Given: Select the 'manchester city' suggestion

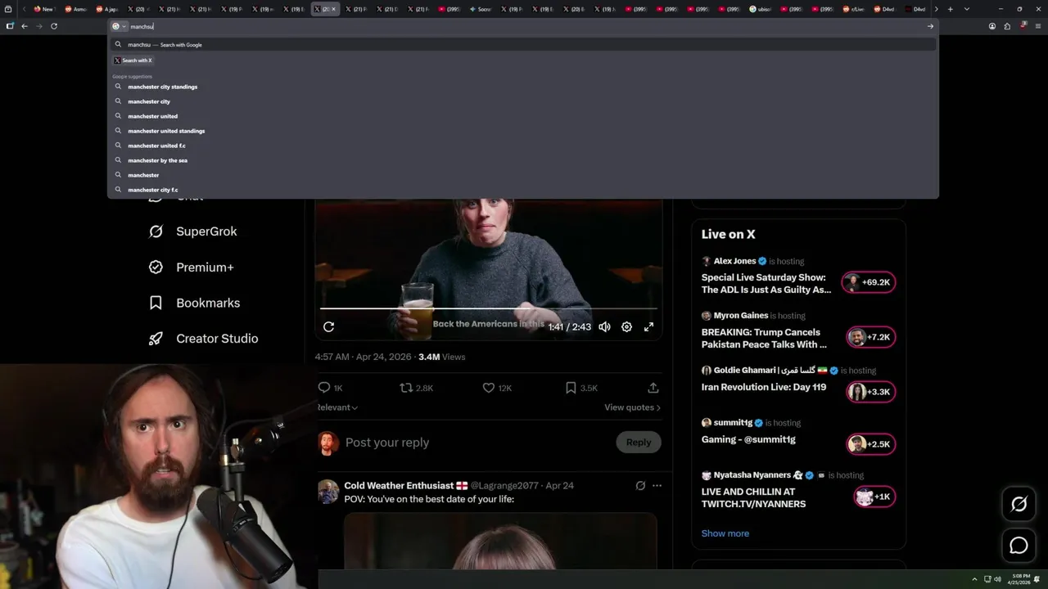Looking at the screenshot, I should pyautogui.click(x=524, y=101).
